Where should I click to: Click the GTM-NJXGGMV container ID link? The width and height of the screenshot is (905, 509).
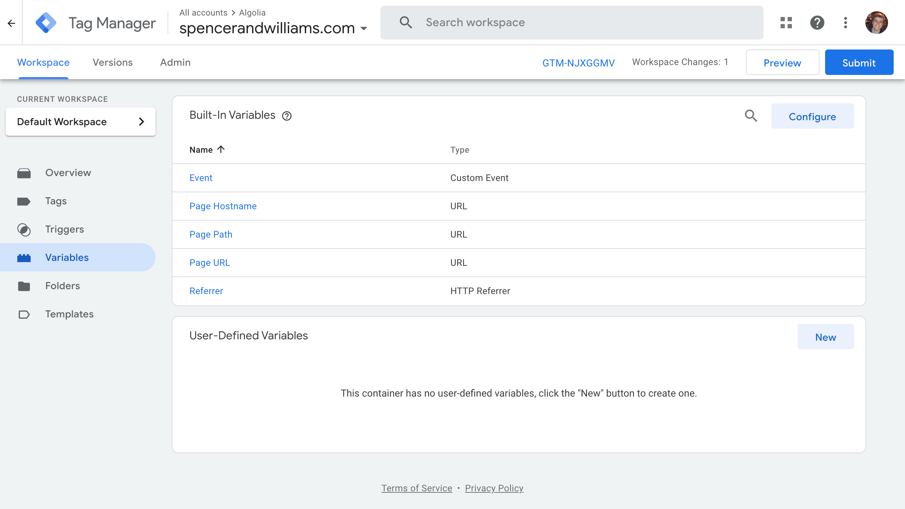[577, 62]
